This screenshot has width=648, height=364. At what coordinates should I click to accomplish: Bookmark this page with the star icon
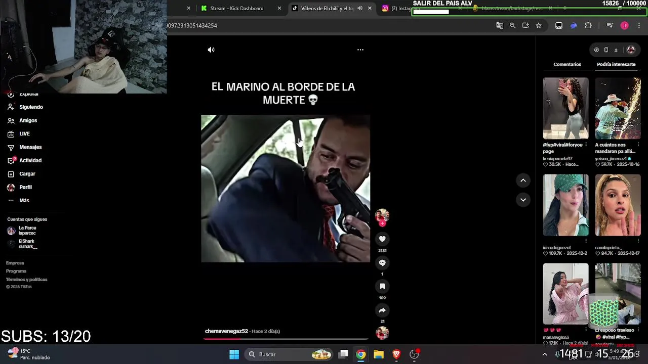pos(539,25)
